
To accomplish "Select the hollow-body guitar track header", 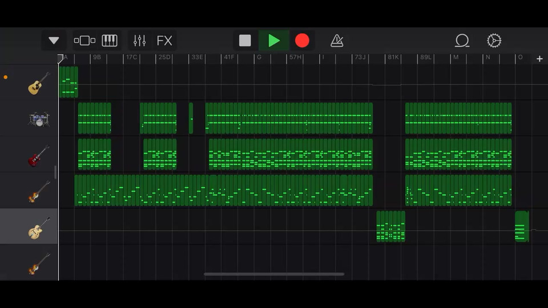I will pos(29,226).
